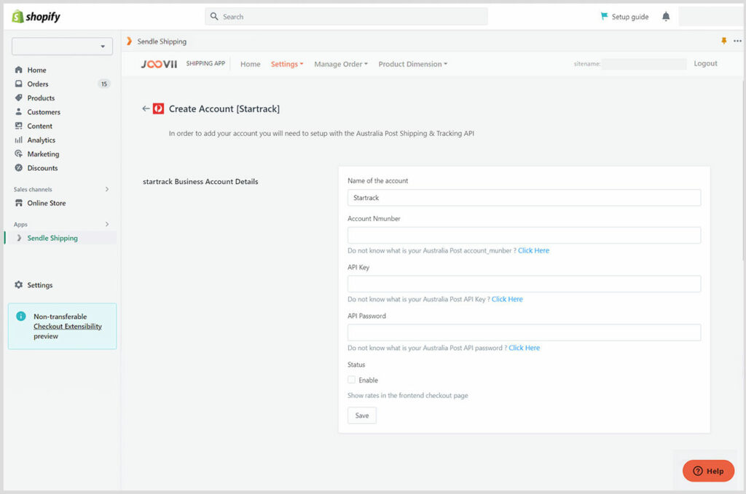Click the info icon in Non-transferable notice
This screenshot has width=746, height=494.
coord(21,316)
